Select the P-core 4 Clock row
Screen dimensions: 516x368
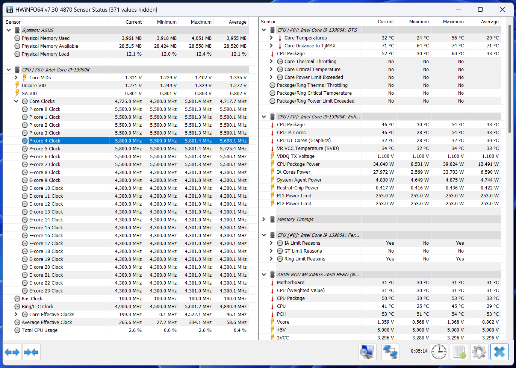click(x=126, y=141)
